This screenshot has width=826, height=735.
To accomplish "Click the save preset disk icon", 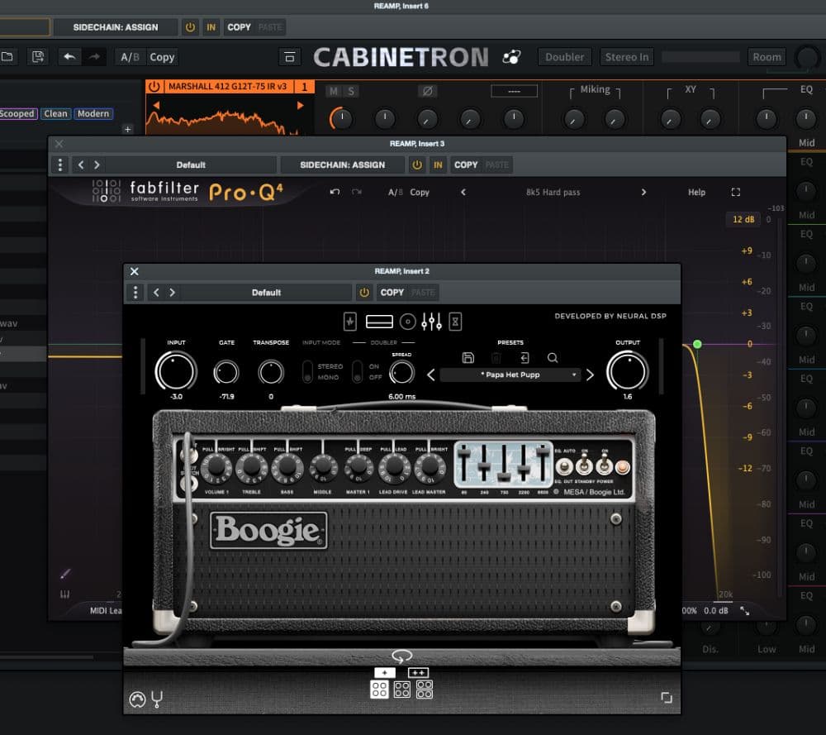I will [x=468, y=357].
